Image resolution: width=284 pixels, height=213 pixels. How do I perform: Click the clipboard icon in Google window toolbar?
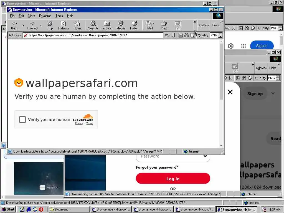pos(253,28)
